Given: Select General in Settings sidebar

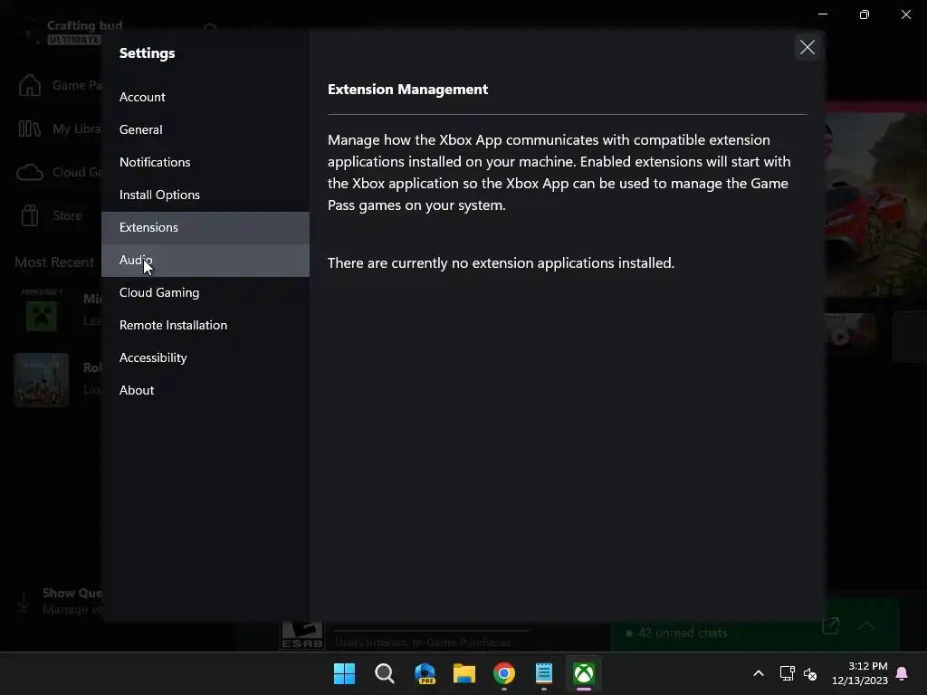Looking at the screenshot, I should click(x=205, y=129).
